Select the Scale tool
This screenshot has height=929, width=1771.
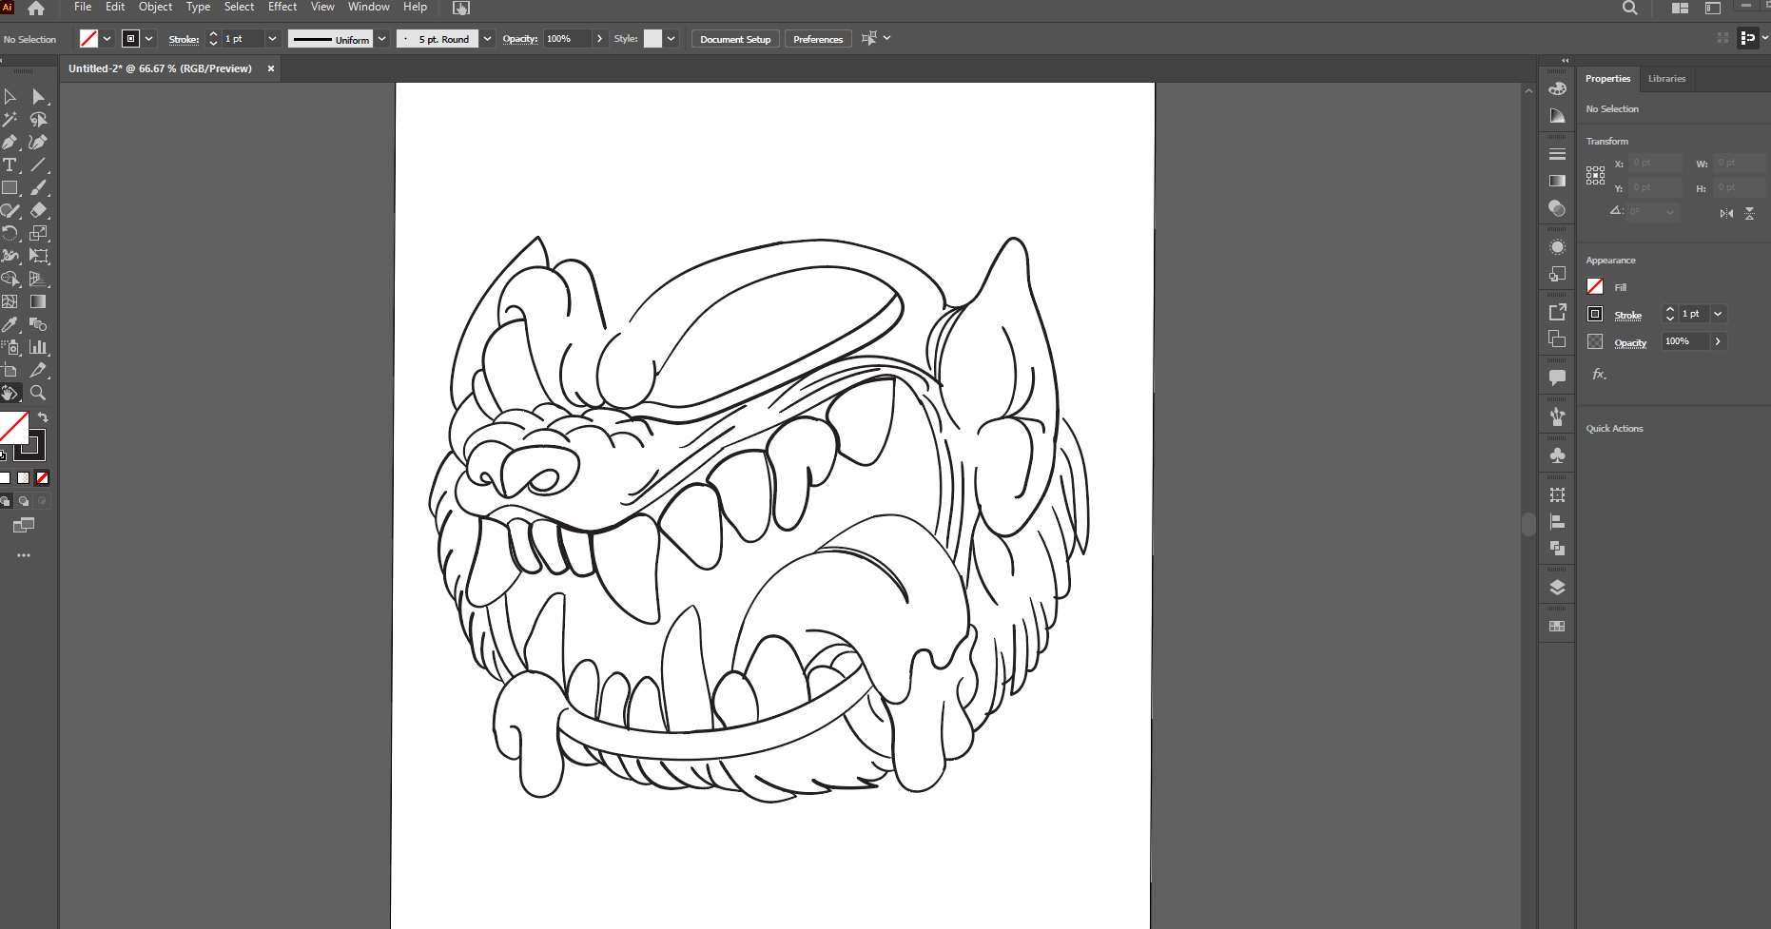pos(38,234)
